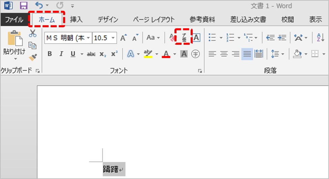
Task: Open text effects dropdown arrow
Action: pos(138,54)
